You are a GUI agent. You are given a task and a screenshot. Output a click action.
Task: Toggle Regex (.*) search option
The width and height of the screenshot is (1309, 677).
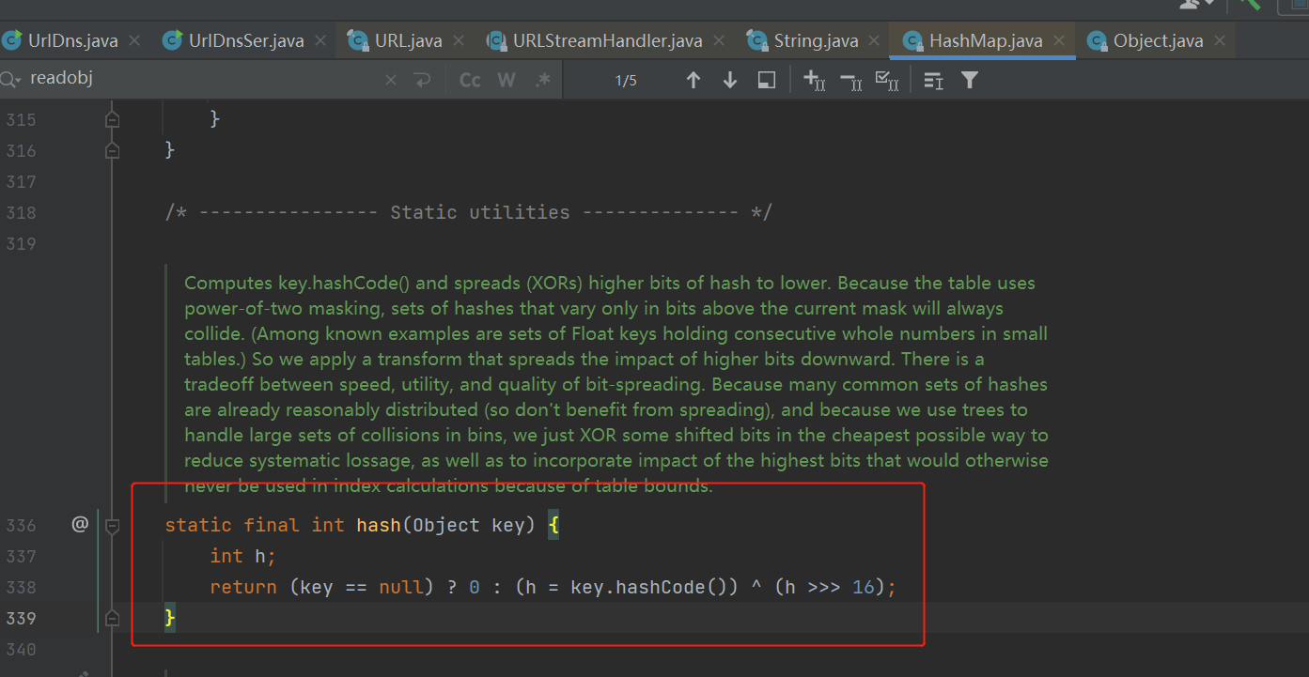coord(542,81)
